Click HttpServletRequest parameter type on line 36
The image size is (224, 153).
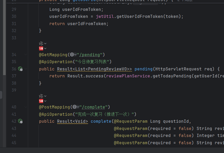pos(178,69)
